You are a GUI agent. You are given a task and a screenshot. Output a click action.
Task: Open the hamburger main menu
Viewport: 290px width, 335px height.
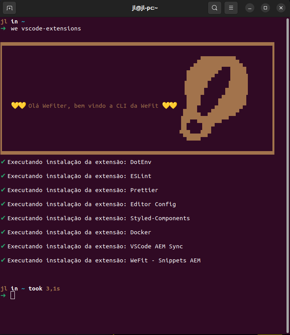click(x=231, y=8)
